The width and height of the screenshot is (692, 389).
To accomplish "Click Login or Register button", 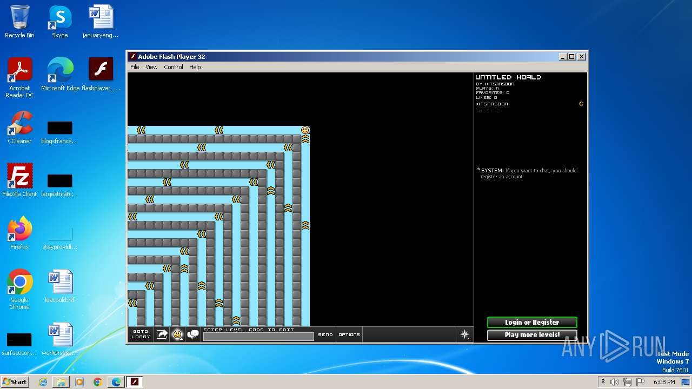I will [x=532, y=323].
